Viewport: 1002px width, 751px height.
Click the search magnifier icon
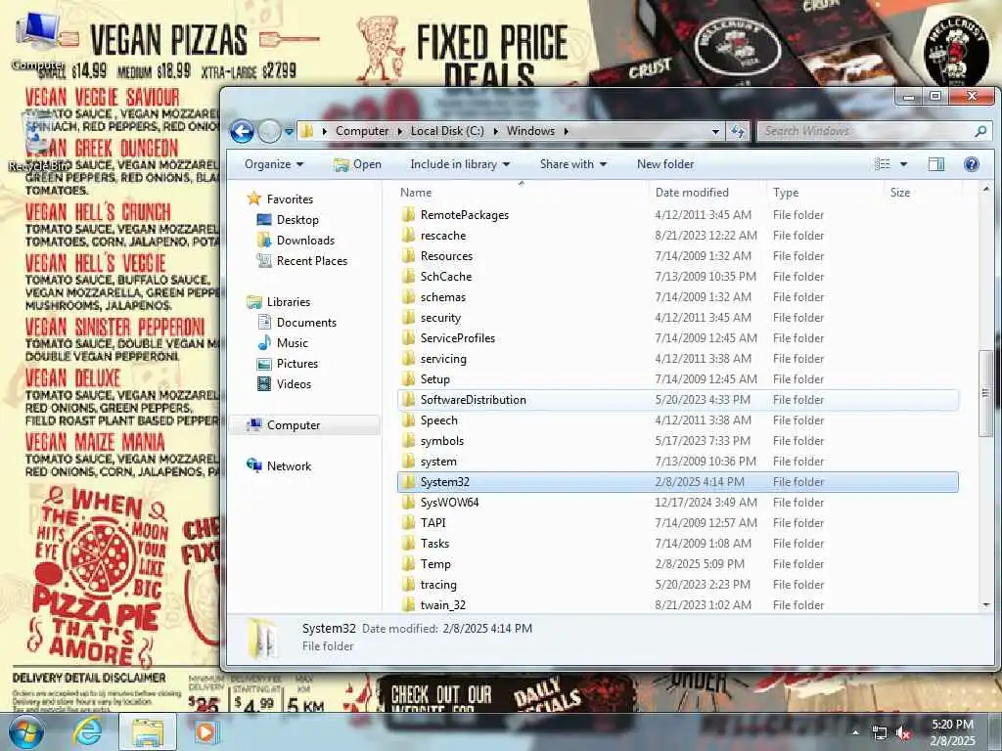tap(980, 131)
